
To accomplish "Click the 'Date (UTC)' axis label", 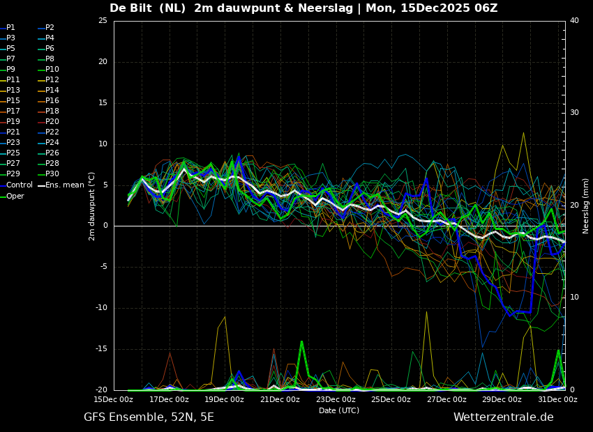I will [339, 410].
